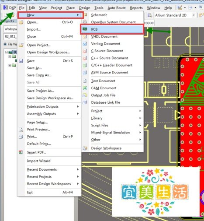Viewport: 204px width, 221px height.
Task: Open the Reports menu
Action: (x=136, y=8)
